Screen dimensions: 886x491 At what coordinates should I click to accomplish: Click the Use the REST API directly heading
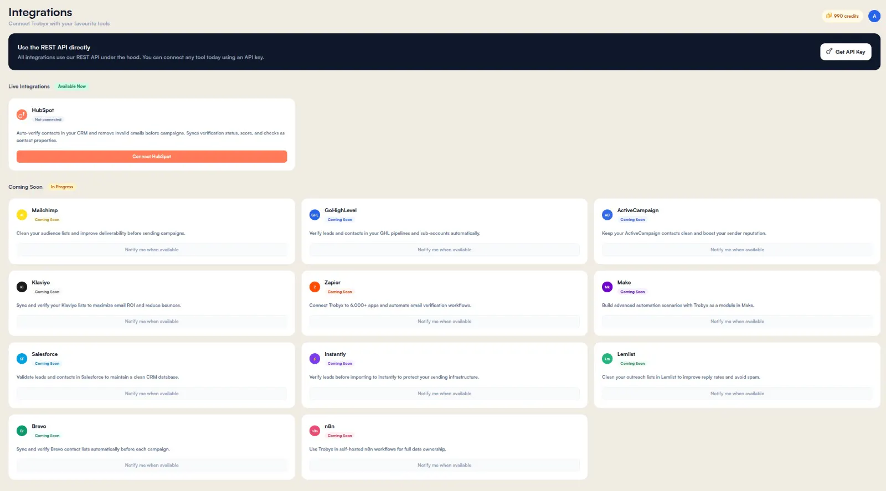(54, 48)
